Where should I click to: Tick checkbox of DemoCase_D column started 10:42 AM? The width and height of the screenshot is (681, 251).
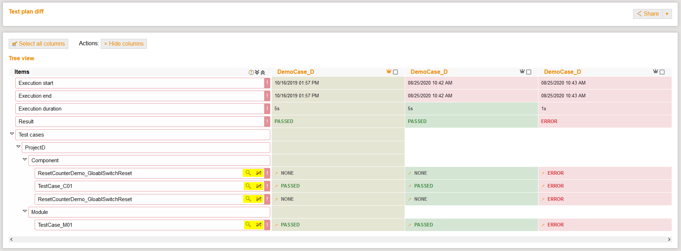tap(529, 72)
